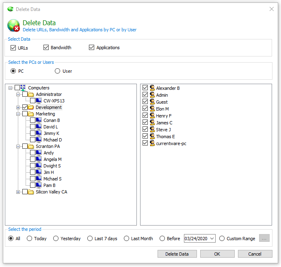Screen dimensions: 281x267
Task: Select the User radio button
Action: [x=57, y=71]
